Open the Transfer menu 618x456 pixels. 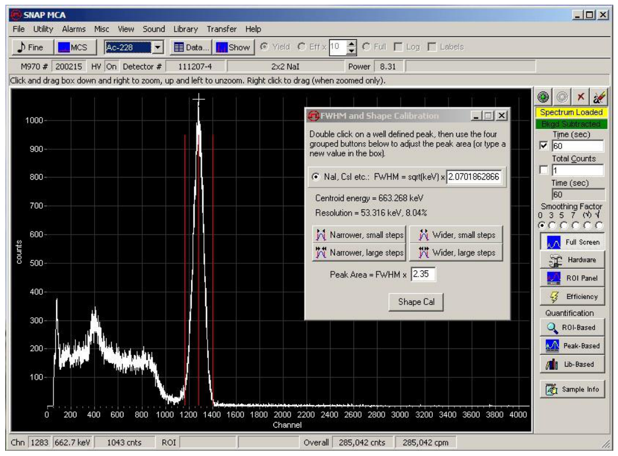(222, 29)
